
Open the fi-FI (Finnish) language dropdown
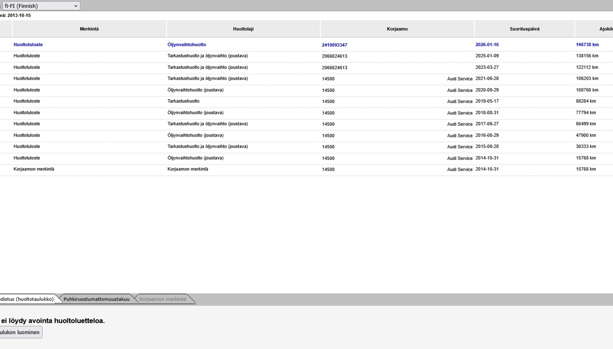click(x=41, y=6)
